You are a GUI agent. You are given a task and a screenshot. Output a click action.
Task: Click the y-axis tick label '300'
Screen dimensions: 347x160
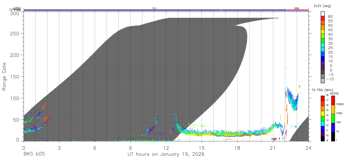tap(15, 13)
